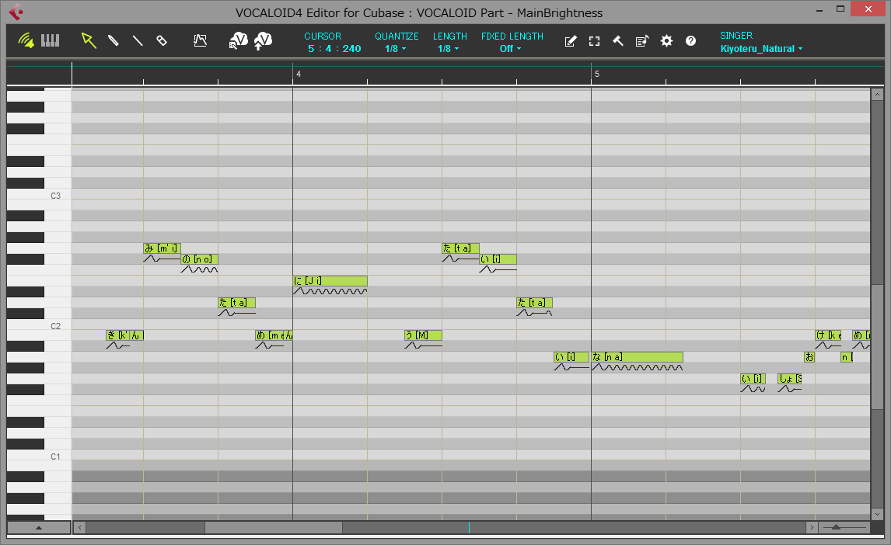Toggle the piano keyboard icon
The image size is (891, 545).
(x=50, y=41)
